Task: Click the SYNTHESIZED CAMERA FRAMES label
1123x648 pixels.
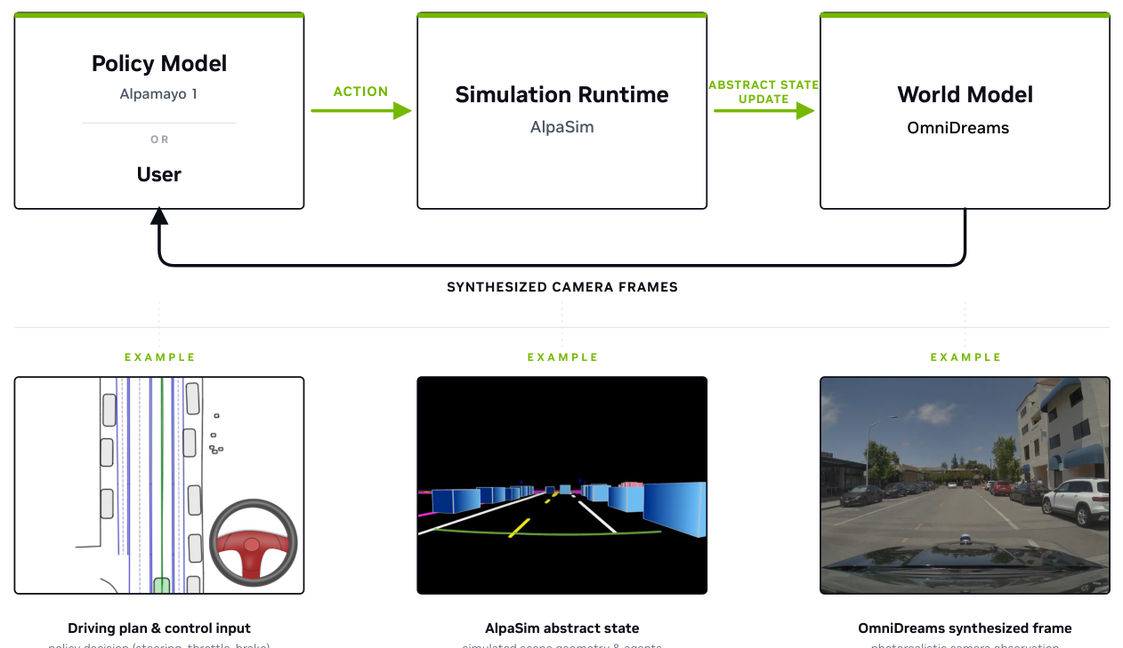Action: tap(562, 287)
